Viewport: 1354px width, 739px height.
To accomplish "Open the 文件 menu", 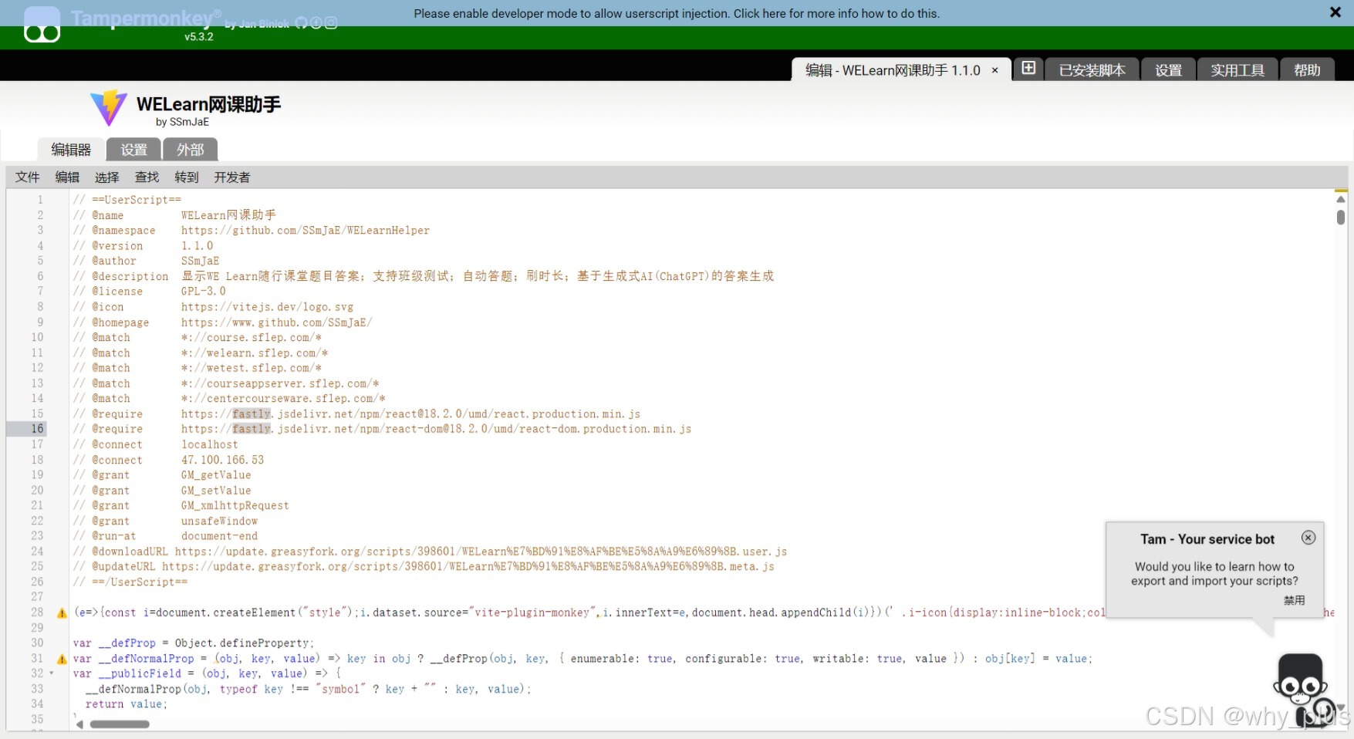I will point(28,177).
